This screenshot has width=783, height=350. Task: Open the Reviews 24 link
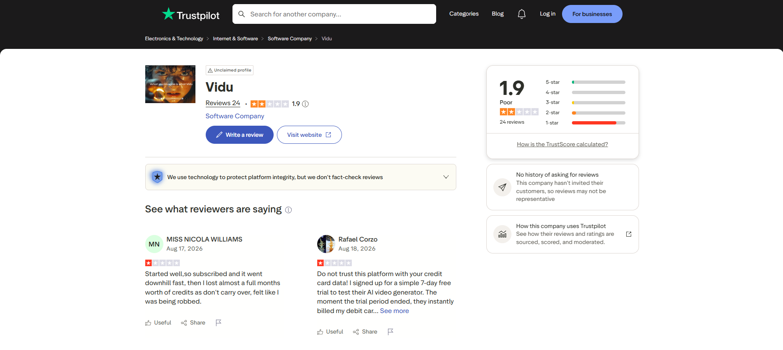click(x=223, y=103)
